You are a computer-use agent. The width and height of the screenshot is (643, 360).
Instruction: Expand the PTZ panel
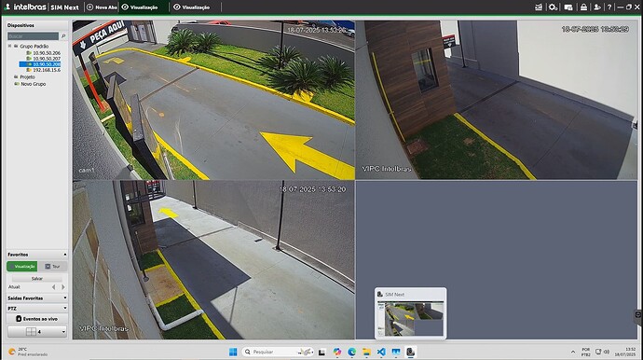pyautogui.click(x=37, y=309)
